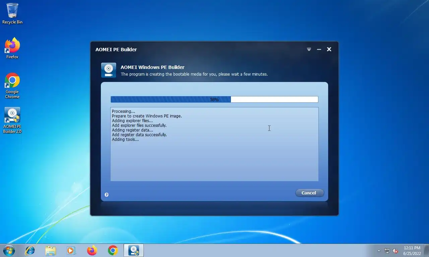This screenshot has height=257, width=429.
Task: Click the Show desktop strip at taskbar end
Action: (x=427, y=250)
